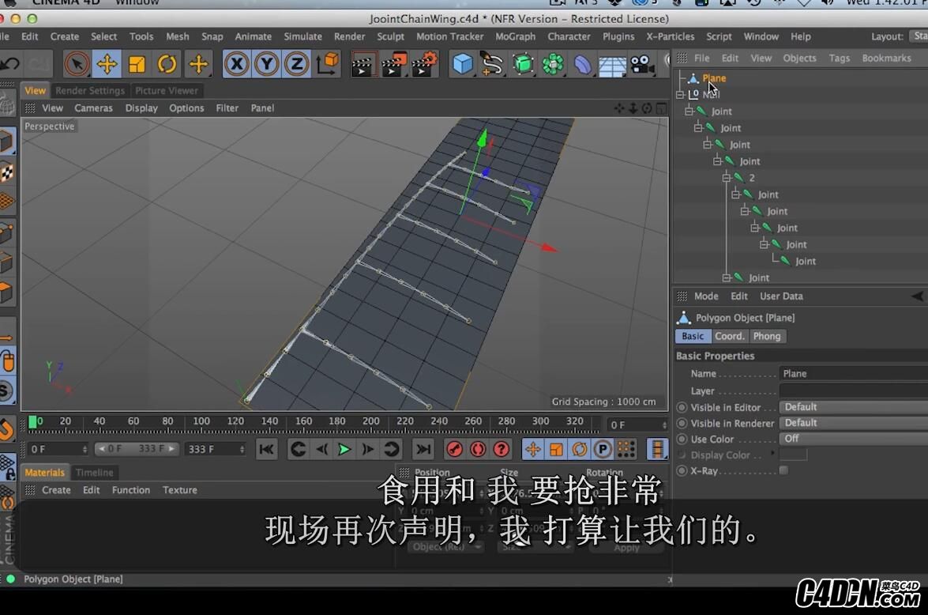Switch to Picture Viewer tab
The width and height of the screenshot is (928, 615).
click(x=167, y=91)
